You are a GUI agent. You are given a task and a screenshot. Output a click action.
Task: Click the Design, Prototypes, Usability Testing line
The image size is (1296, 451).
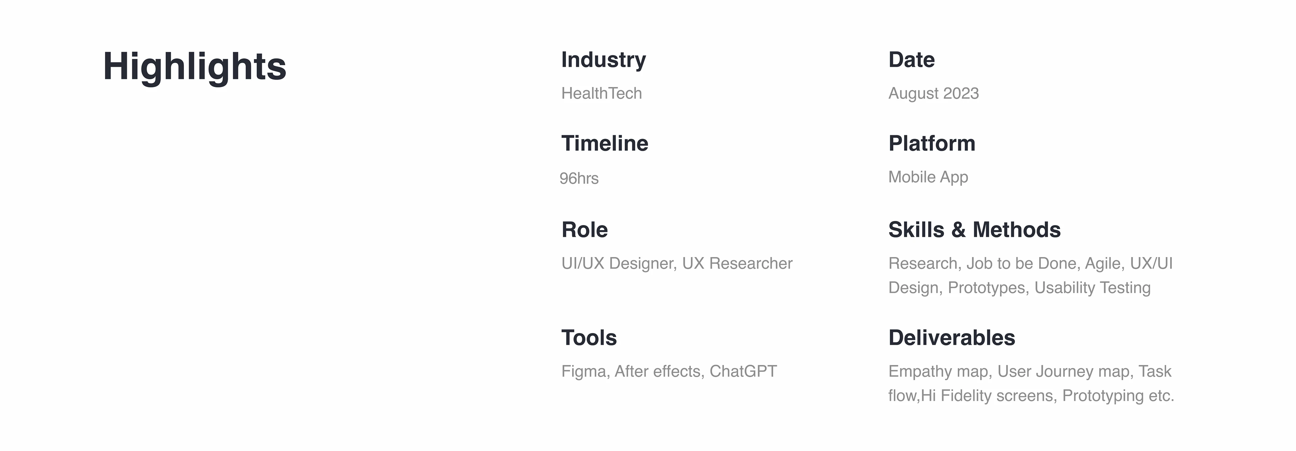tap(1019, 288)
